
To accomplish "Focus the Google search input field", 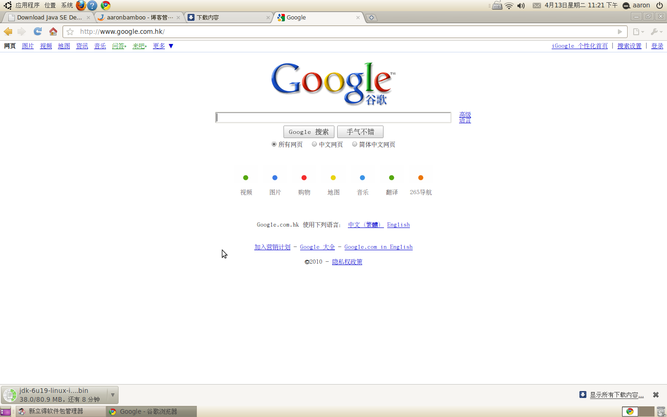I will [333, 118].
